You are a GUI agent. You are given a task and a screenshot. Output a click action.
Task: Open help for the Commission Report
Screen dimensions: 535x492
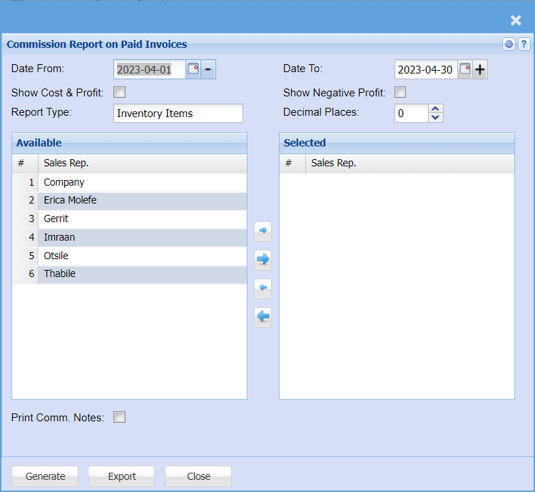pyautogui.click(x=523, y=44)
